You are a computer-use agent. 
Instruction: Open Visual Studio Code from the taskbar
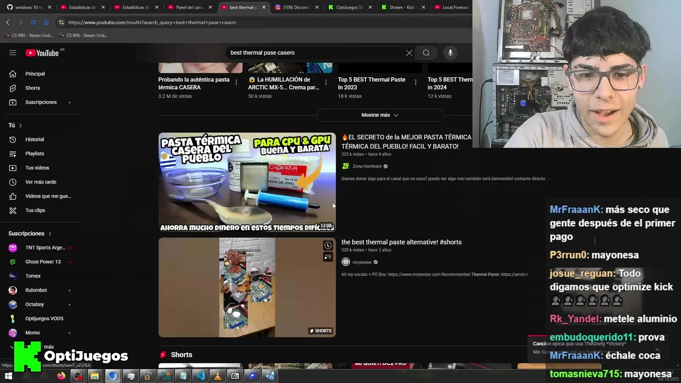coord(200,376)
